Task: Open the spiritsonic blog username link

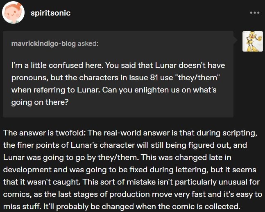Action: pyautogui.click(x=50, y=13)
